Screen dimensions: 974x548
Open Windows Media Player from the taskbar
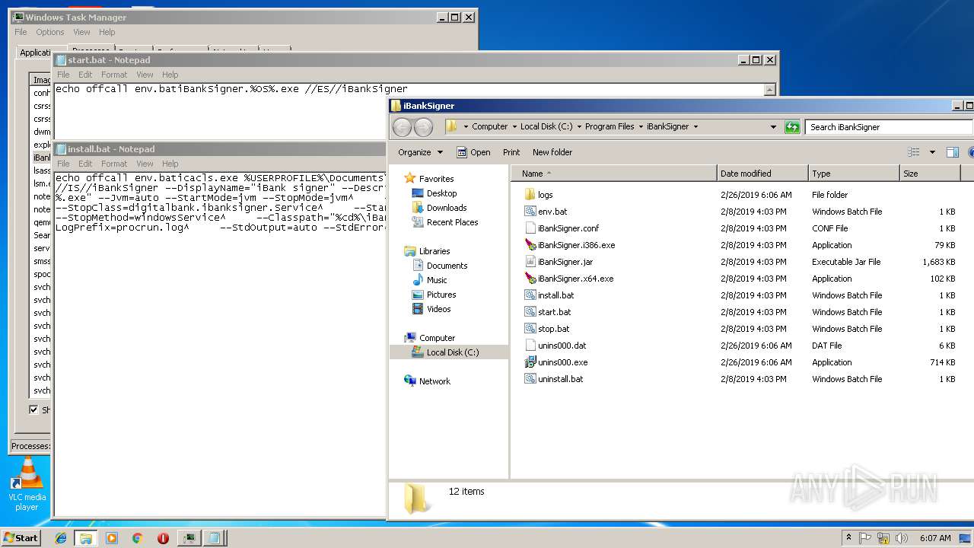pyautogui.click(x=112, y=538)
